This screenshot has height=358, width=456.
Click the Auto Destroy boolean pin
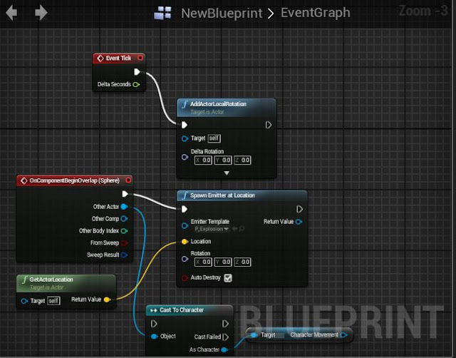point(185,278)
